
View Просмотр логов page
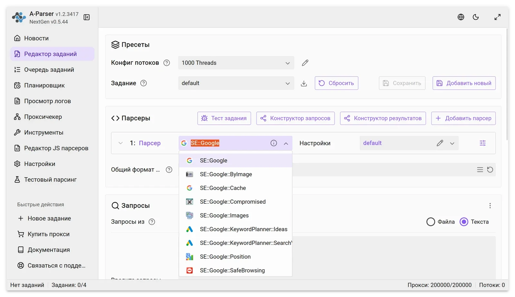(x=52, y=101)
